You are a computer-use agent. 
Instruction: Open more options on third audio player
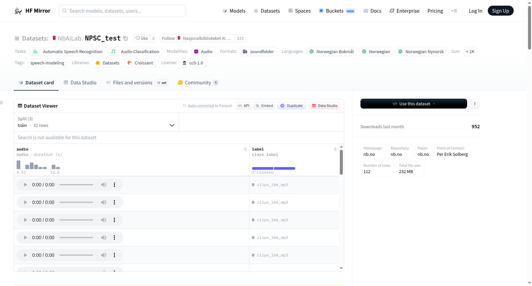pos(114,220)
